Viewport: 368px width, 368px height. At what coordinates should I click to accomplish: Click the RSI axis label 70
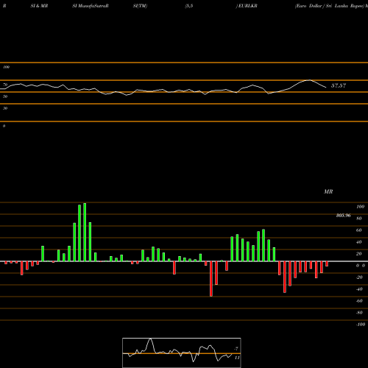5,85
